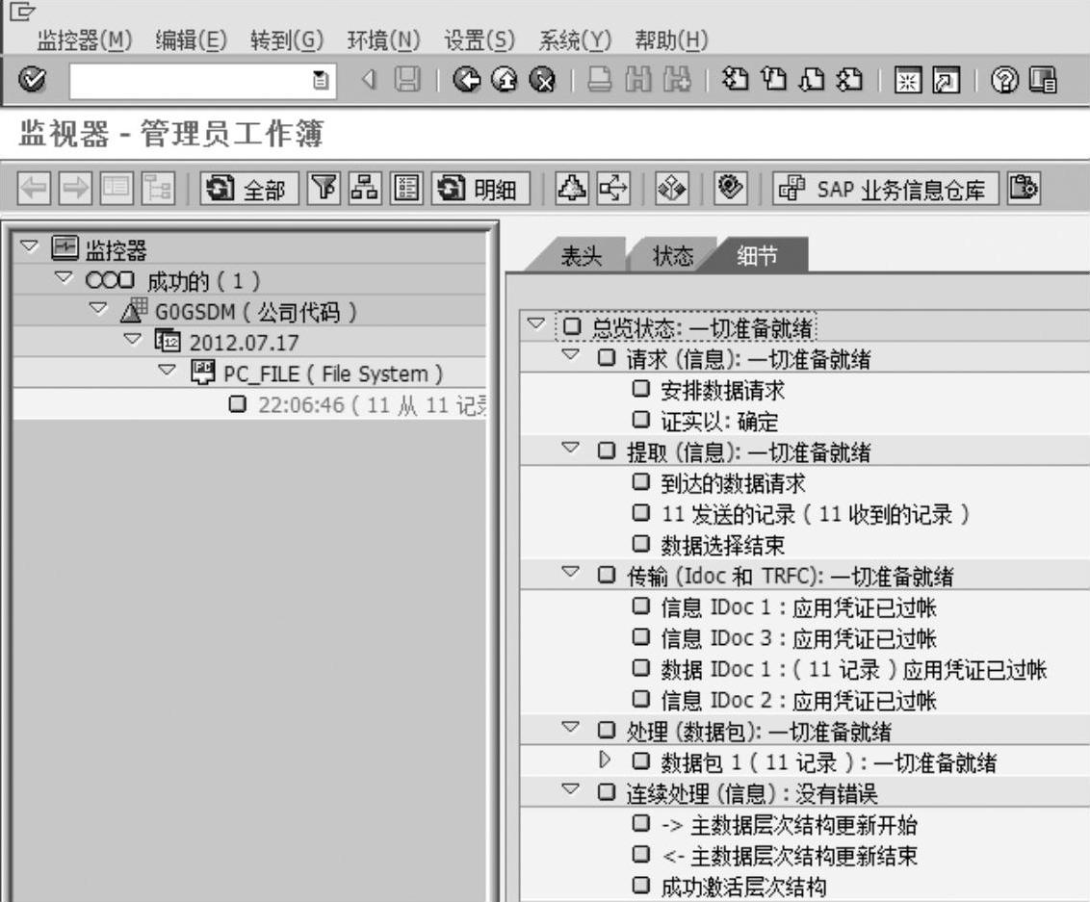
Task: Click the Customize Local Layout icon
Action: [x=1043, y=80]
